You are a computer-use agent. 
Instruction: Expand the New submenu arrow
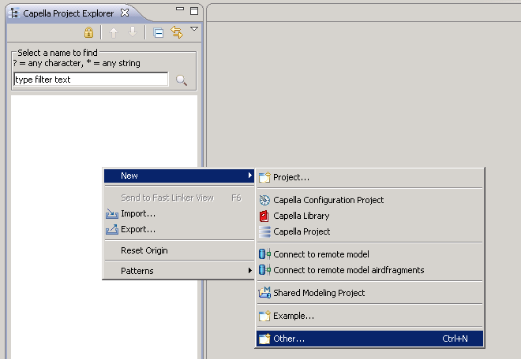tap(250, 176)
